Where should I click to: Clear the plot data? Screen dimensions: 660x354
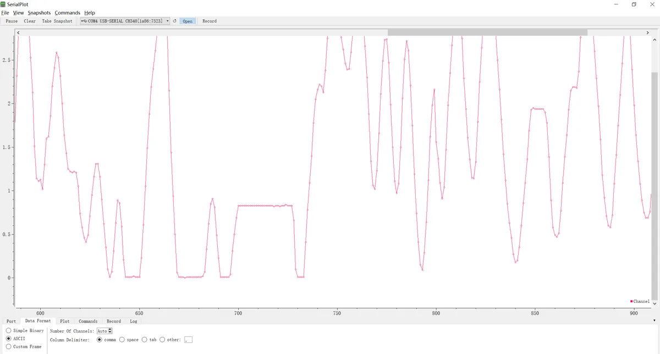click(30, 21)
